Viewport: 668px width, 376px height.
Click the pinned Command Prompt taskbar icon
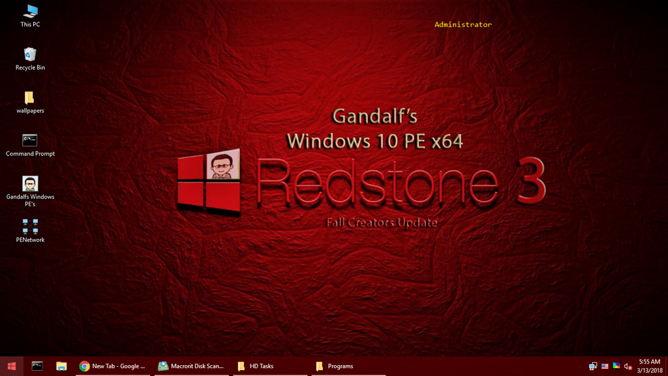(x=37, y=366)
